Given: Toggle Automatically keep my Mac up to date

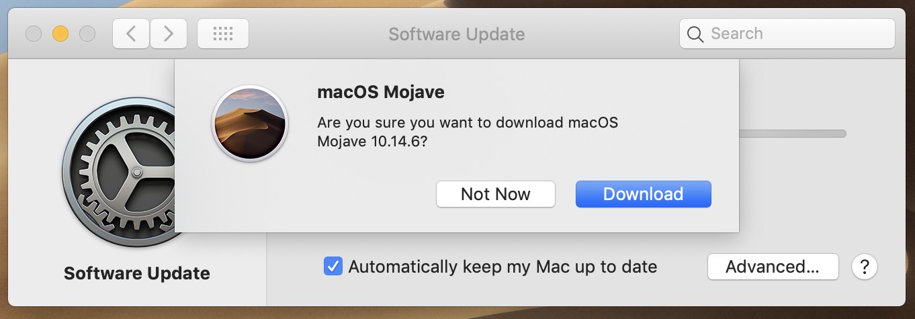Looking at the screenshot, I should tap(333, 267).
